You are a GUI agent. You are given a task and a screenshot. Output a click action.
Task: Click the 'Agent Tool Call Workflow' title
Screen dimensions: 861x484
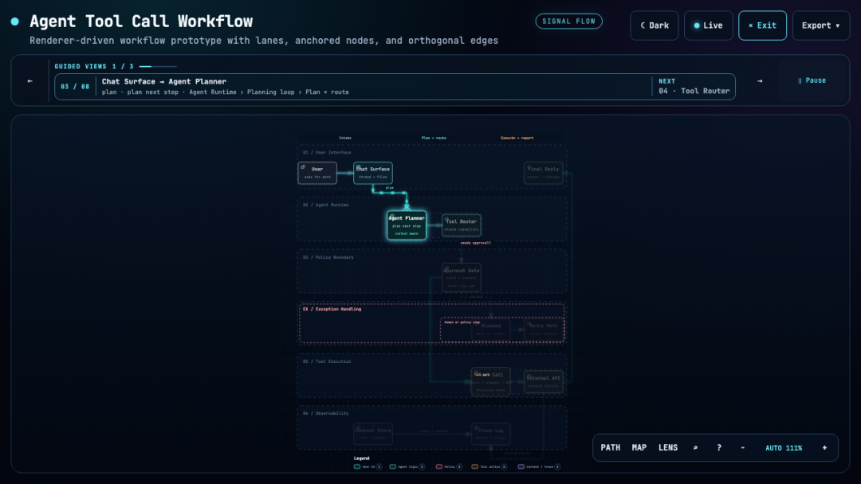pyautogui.click(x=141, y=21)
